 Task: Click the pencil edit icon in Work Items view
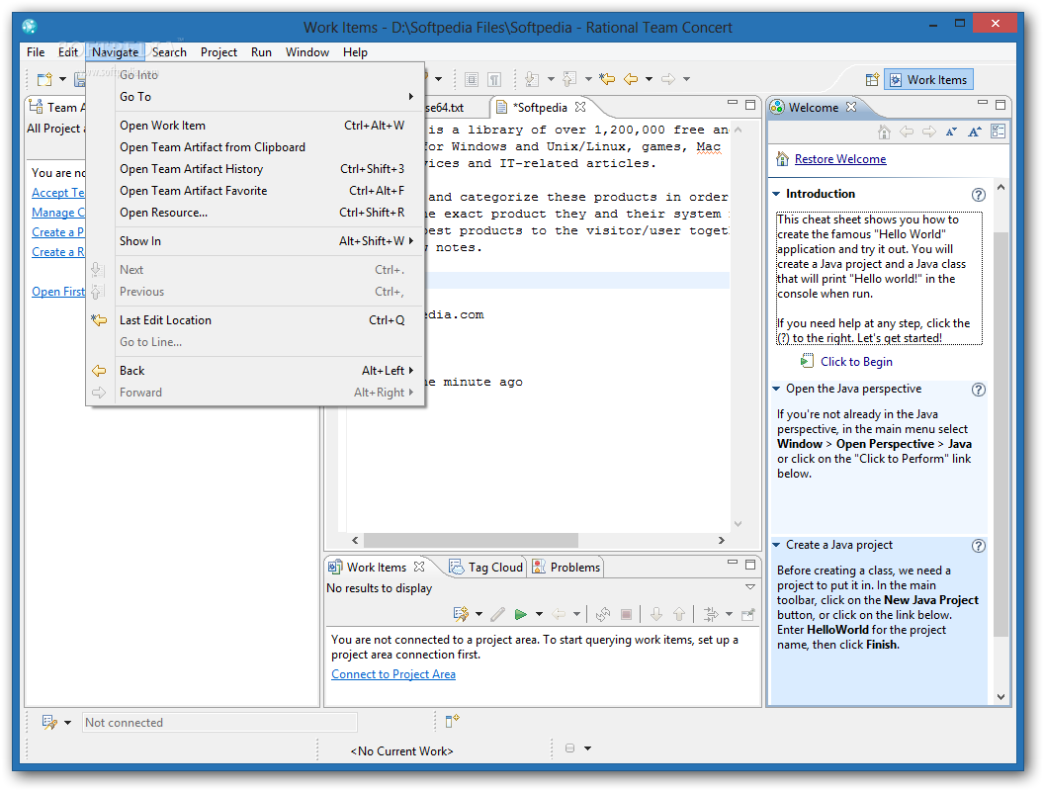[x=497, y=614]
